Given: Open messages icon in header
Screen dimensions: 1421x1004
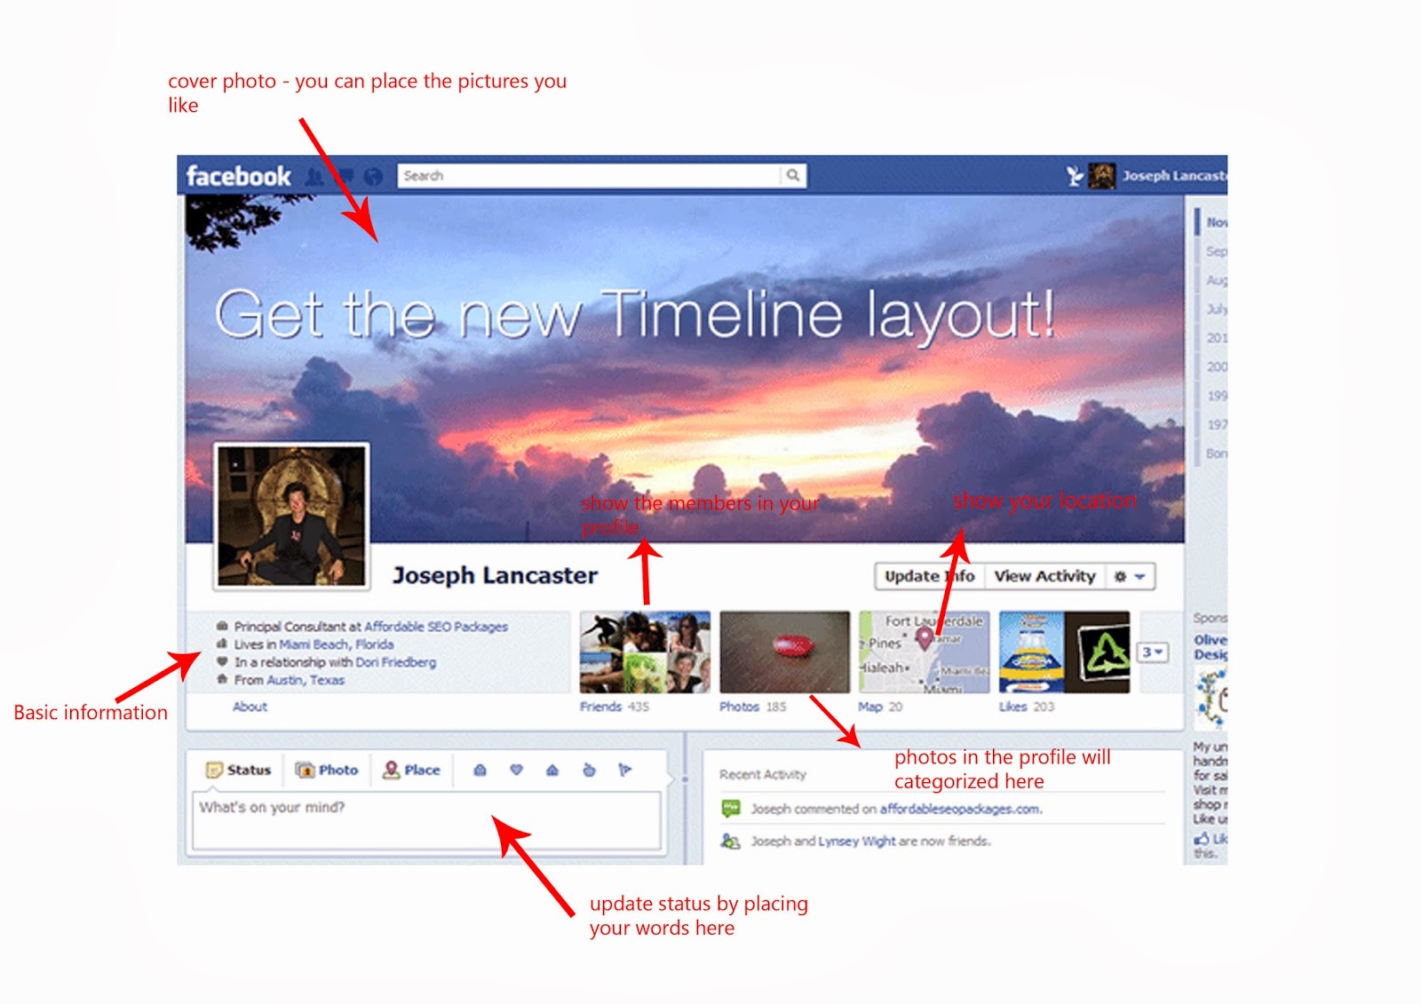Looking at the screenshot, I should (x=344, y=177).
